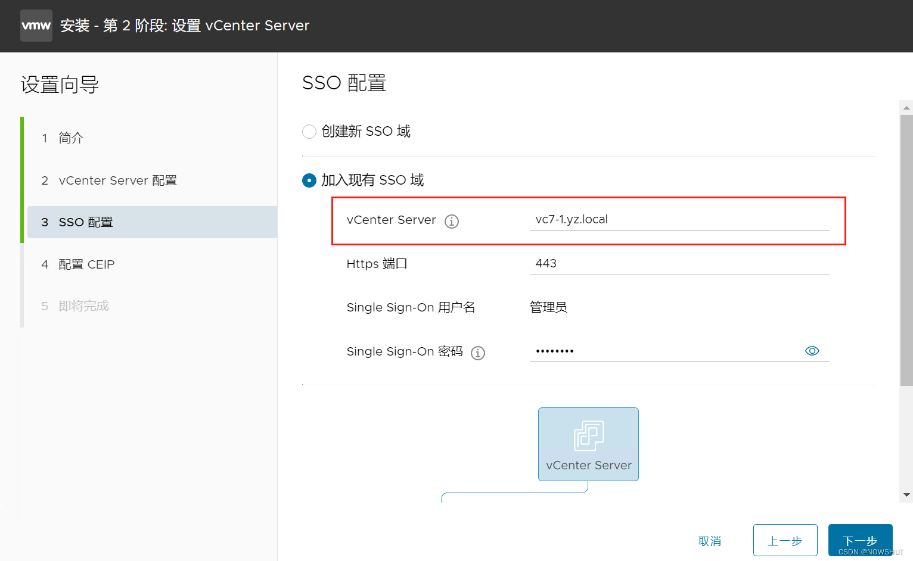The width and height of the screenshot is (913, 561).
Task: Select the 加入现有 SSO 域 radio button
Action: click(x=309, y=180)
